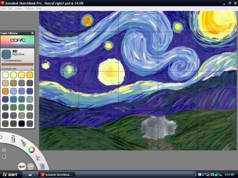The height and width of the screenshot is (178, 238).
Task: Open the File menu
Action: point(3,8)
